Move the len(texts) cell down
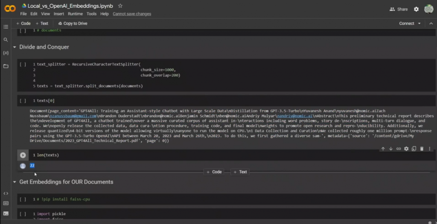Screen dimensions: 437x224 tap(391, 149)
